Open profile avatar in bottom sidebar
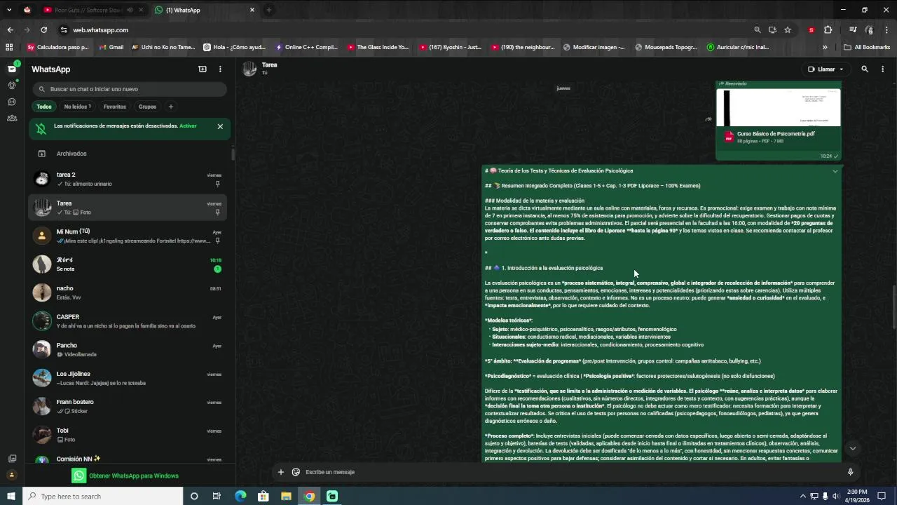 click(x=12, y=475)
